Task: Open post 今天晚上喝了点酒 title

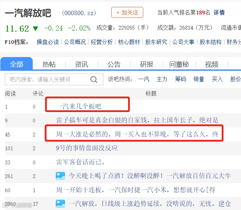Action: [149, 176]
